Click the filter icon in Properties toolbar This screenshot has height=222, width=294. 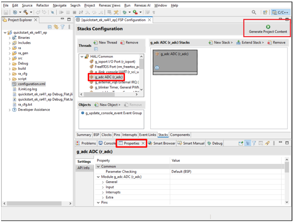(x=254, y=143)
